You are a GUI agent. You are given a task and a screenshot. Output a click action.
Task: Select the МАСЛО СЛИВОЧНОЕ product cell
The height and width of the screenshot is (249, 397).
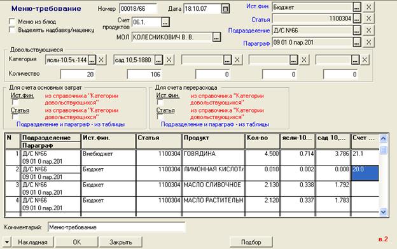tap(213, 189)
